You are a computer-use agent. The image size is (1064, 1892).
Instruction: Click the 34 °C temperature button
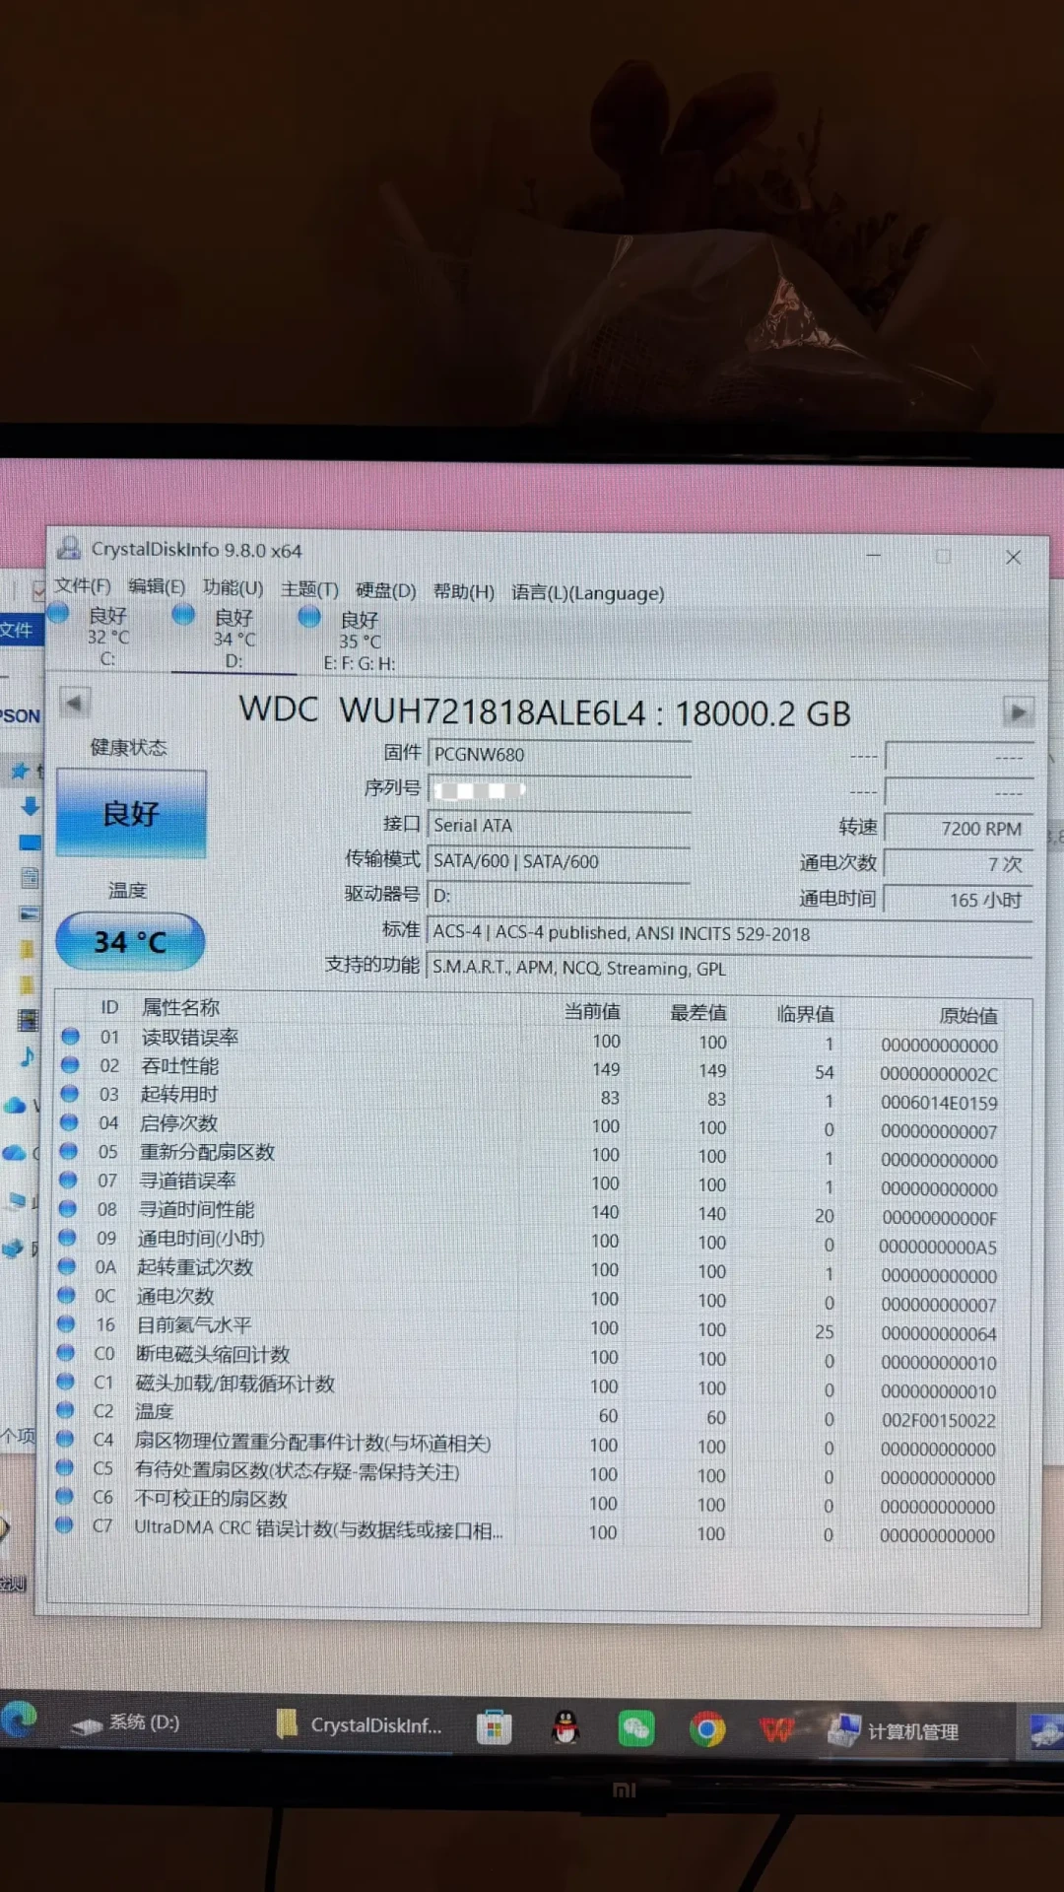click(130, 942)
